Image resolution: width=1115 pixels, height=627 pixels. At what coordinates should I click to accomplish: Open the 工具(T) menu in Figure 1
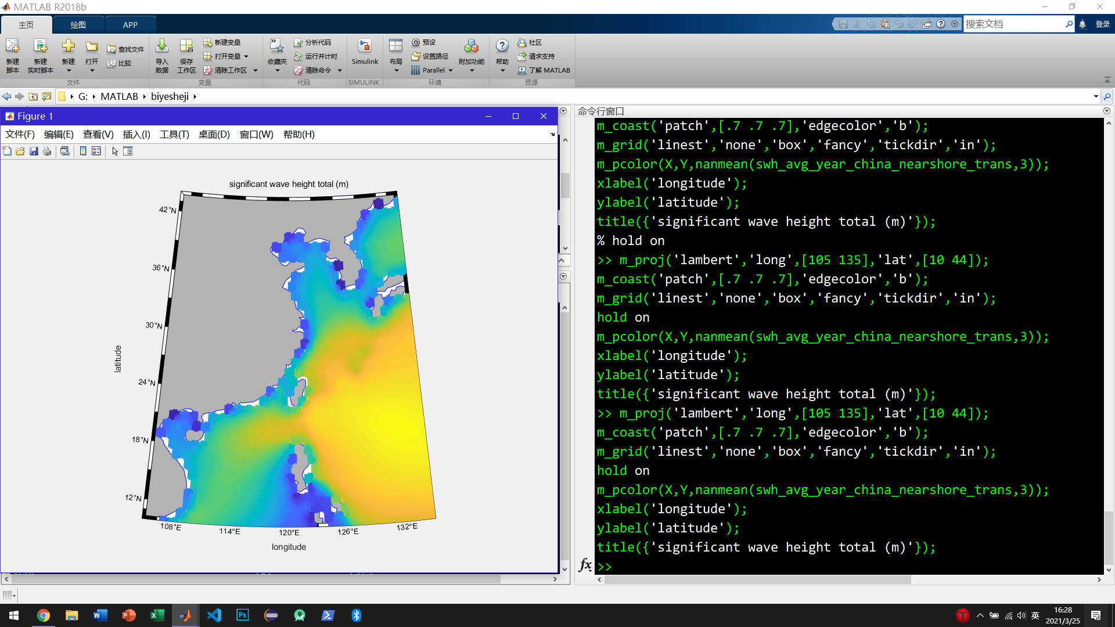pos(174,134)
